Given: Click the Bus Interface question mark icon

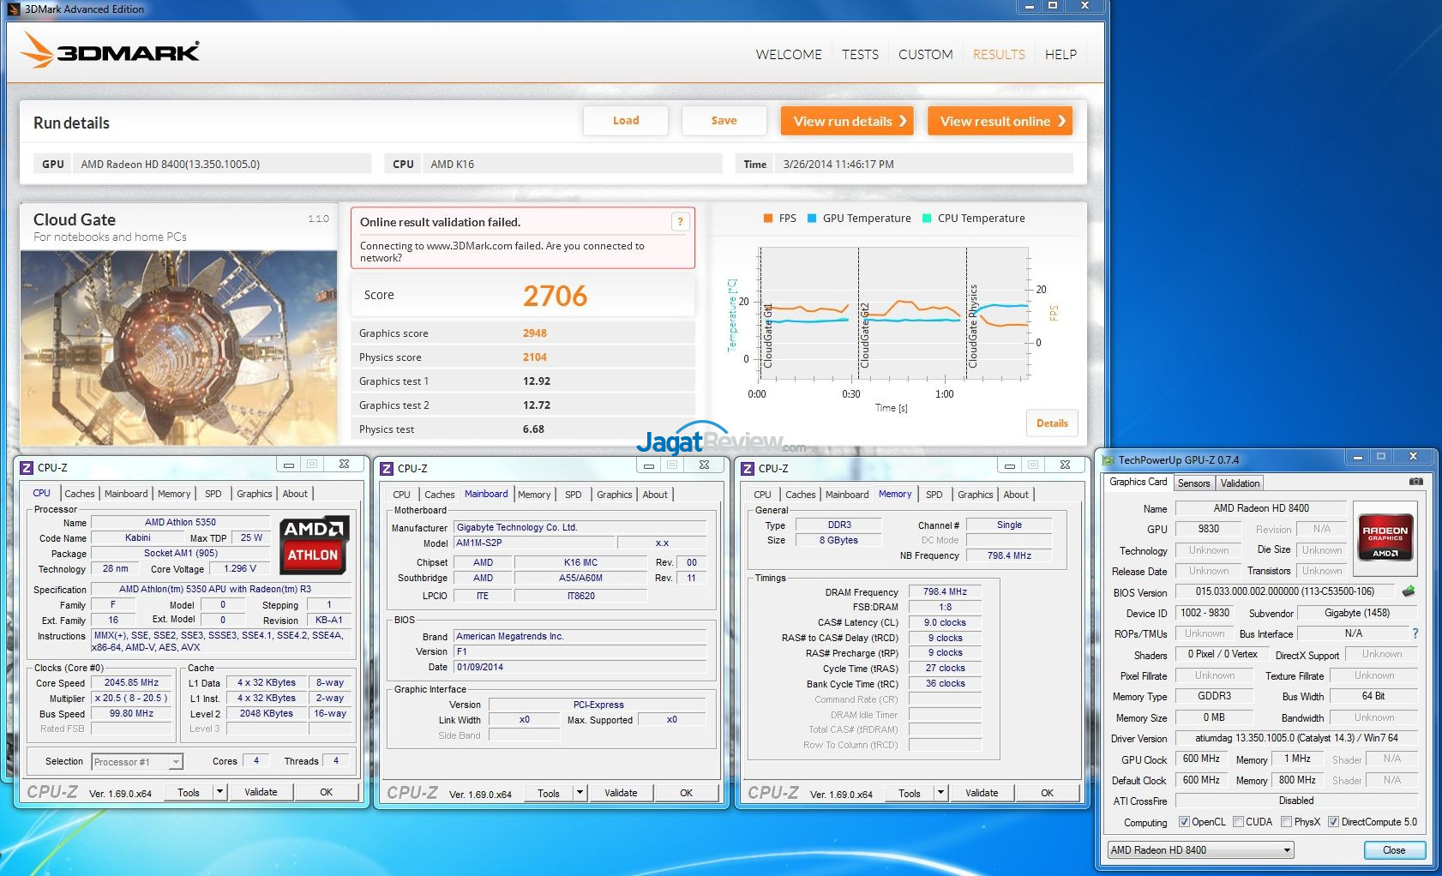Looking at the screenshot, I should pyautogui.click(x=1415, y=633).
